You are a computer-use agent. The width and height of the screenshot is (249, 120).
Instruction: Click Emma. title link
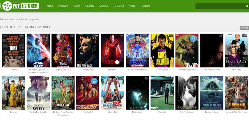click(13, 112)
